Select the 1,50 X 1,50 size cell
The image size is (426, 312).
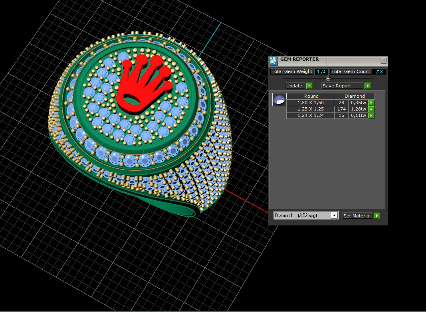point(310,103)
